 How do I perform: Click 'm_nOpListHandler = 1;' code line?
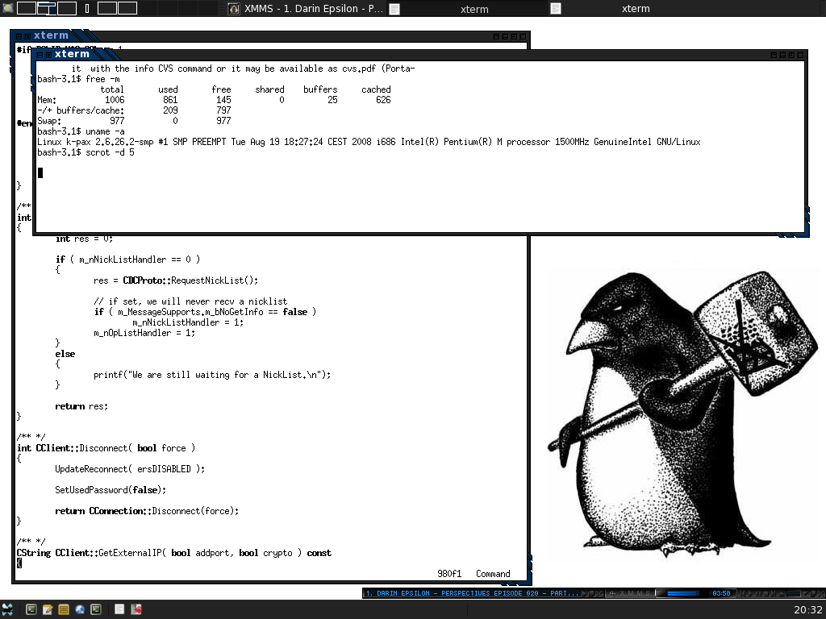point(144,333)
